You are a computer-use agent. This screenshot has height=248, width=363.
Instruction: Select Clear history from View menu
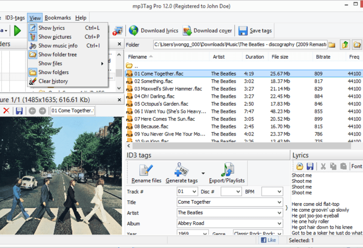pyautogui.click(x=53, y=81)
